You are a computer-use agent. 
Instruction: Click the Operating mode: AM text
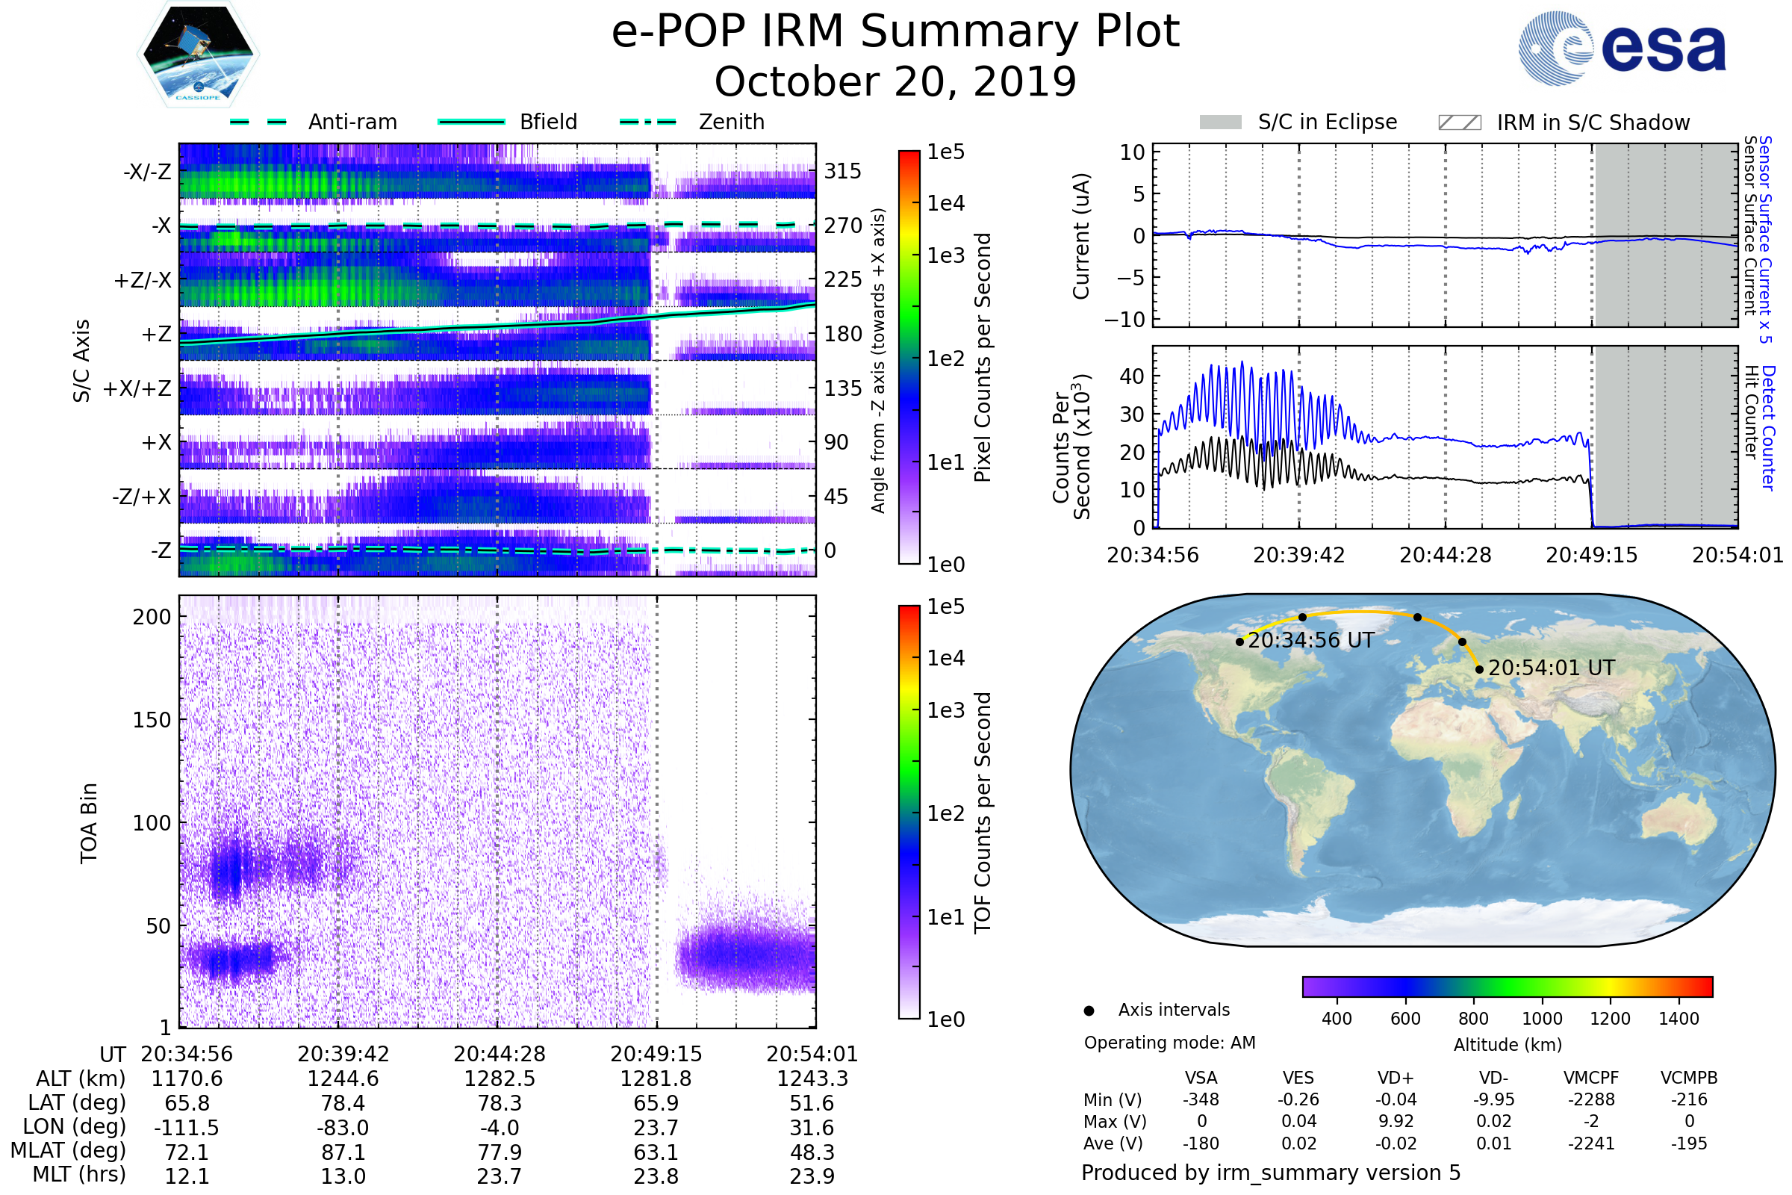1169,1043
